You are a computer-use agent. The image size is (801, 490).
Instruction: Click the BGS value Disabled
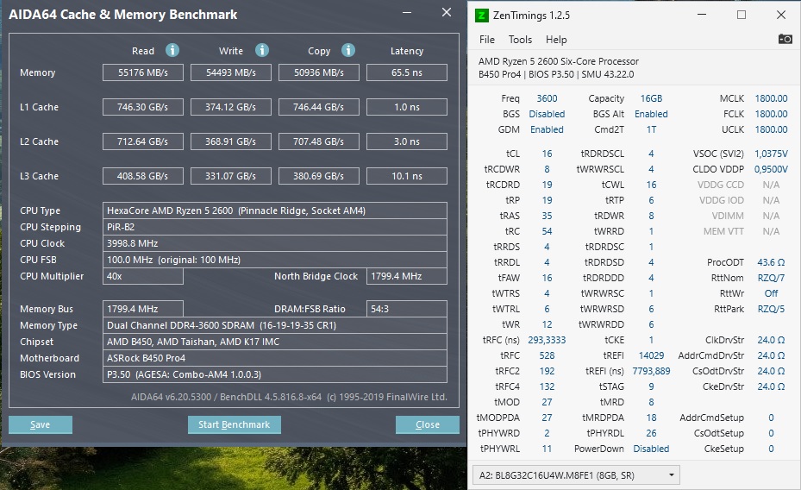(547, 114)
